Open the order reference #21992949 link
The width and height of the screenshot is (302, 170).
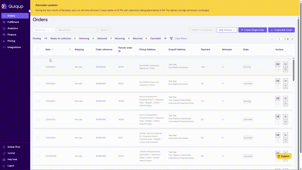pos(101,67)
